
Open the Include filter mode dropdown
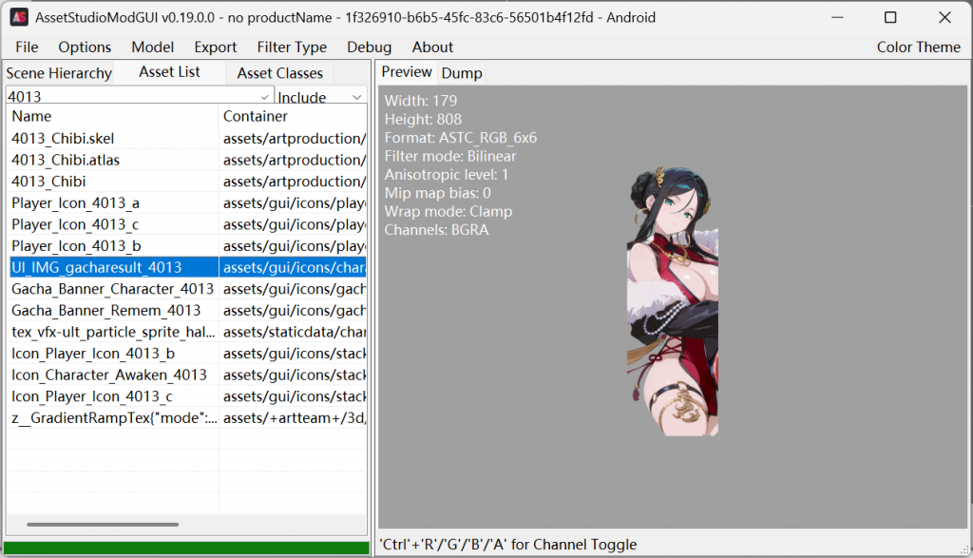pos(321,97)
